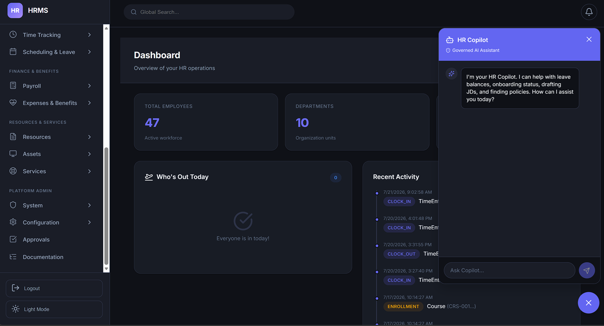Click the Departments card showing 10
The image size is (604, 326).
pyautogui.click(x=357, y=122)
